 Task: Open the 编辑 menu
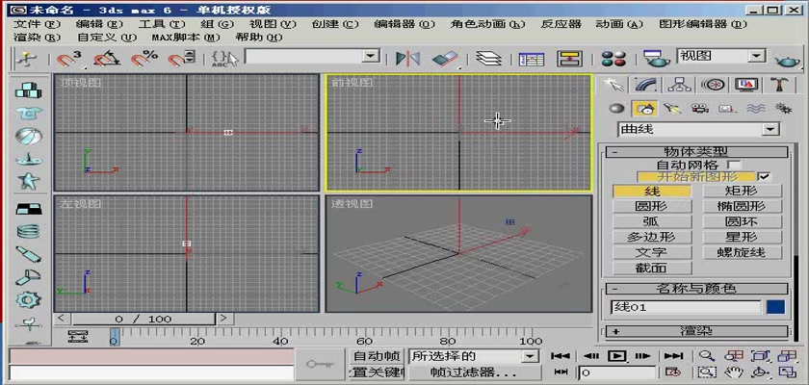(99, 24)
